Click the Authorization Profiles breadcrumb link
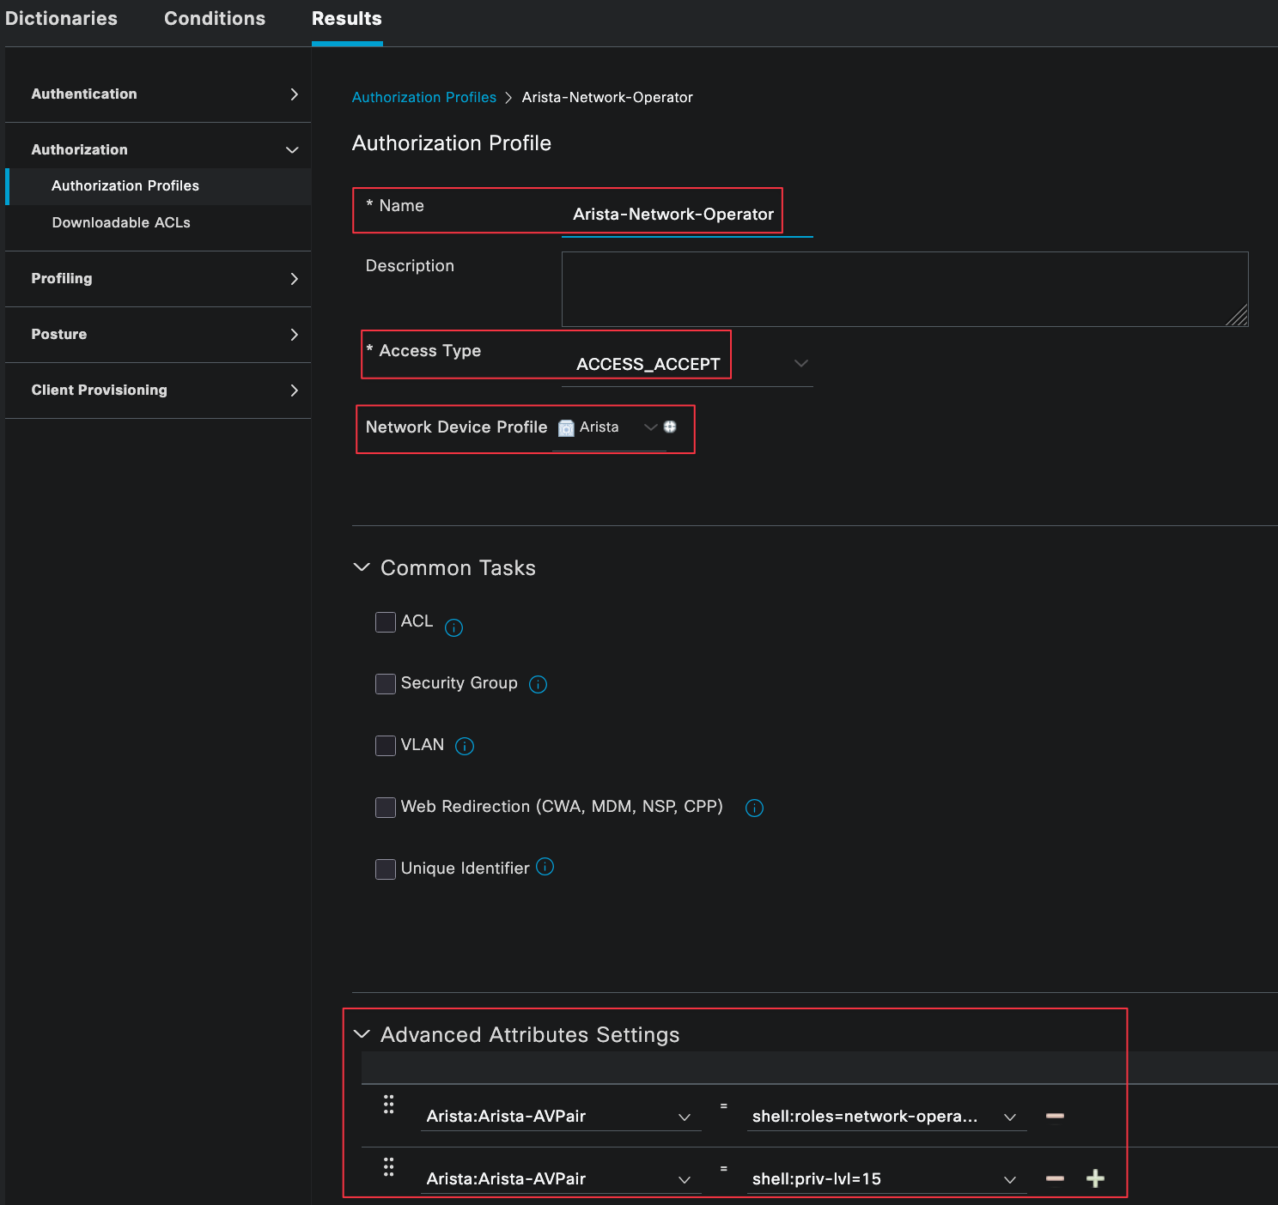Image resolution: width=1278 pixels, height=1205 pixels. coord(423,97)
